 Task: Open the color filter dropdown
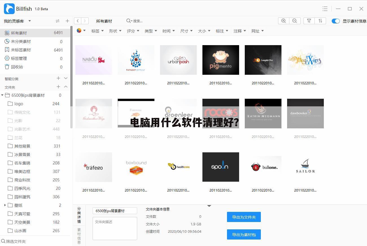81,31
